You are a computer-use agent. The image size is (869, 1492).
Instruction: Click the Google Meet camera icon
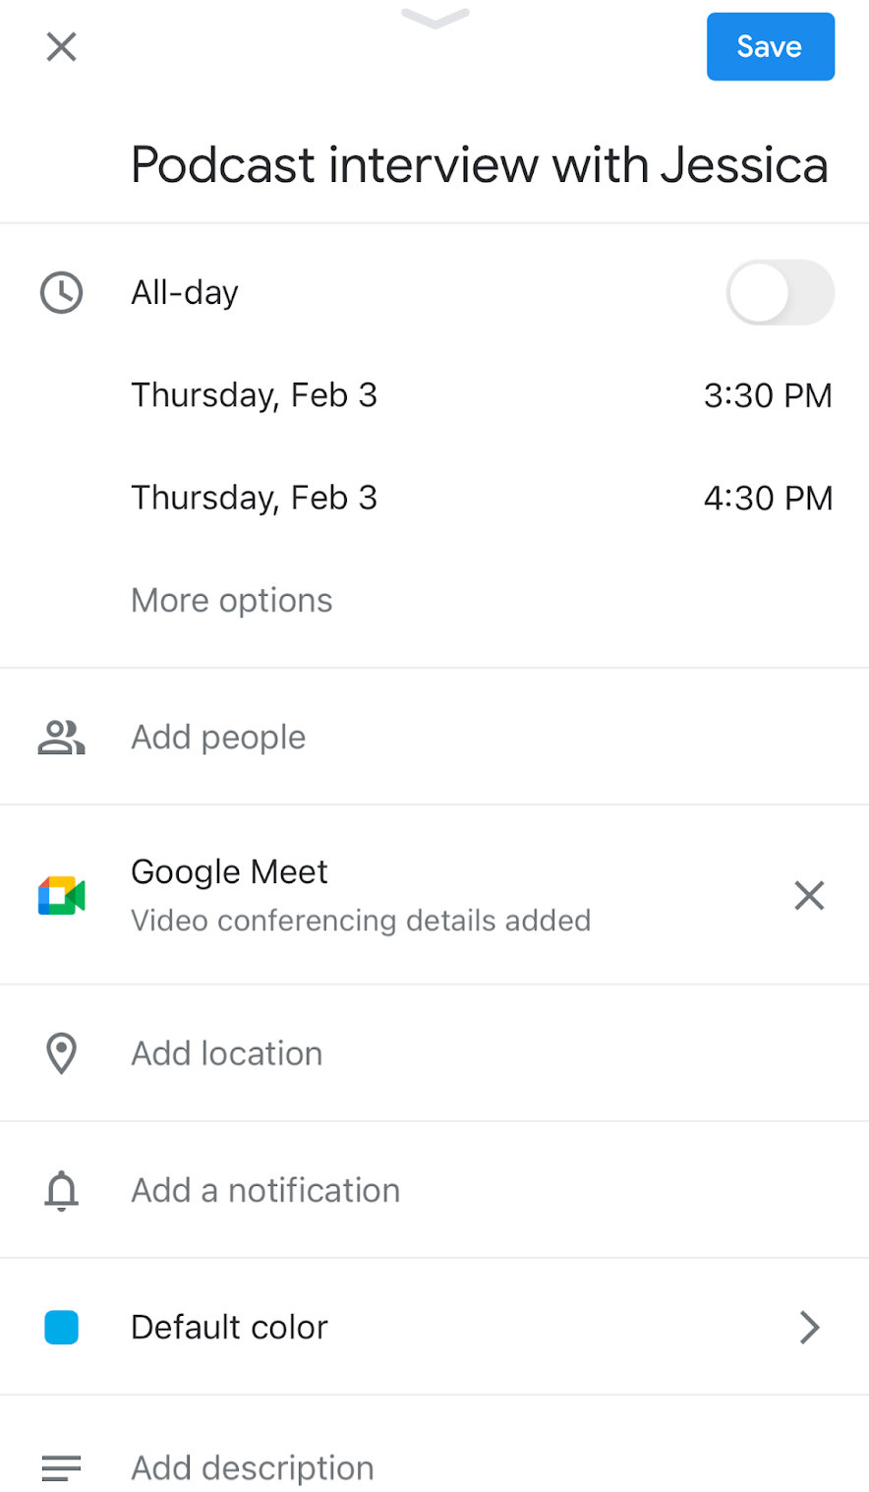[x=61, y=895]
